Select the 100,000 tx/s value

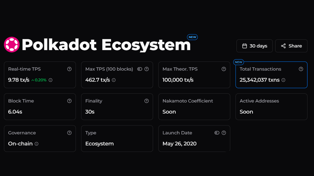[178, 80]
